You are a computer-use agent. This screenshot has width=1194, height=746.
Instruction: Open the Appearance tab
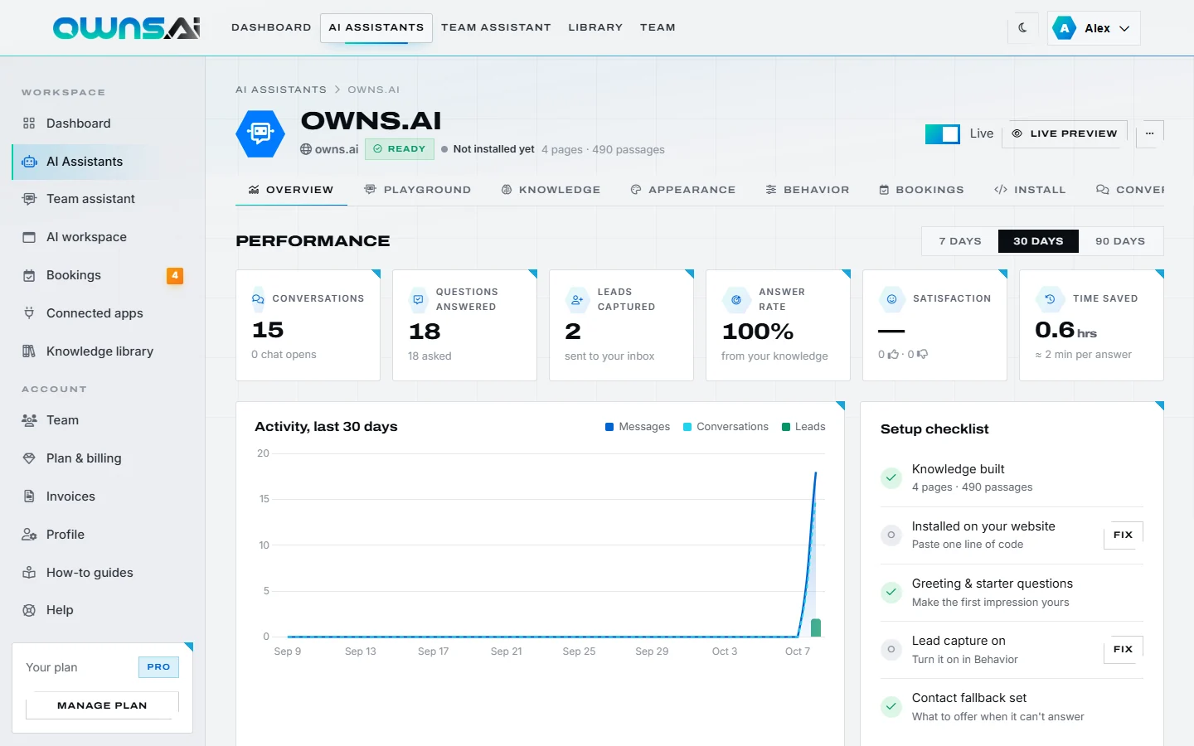point(683,190)
